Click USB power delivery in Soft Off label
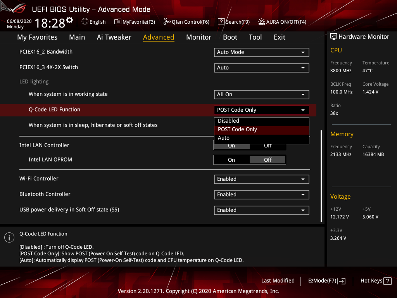The width and height of the screenshot is (397, 298). pos(69,210)
